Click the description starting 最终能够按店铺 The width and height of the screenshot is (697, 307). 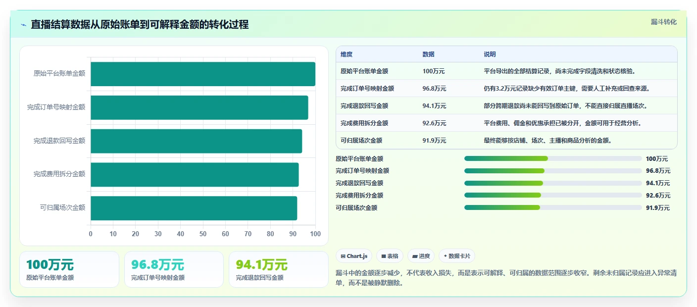point(548,141)
